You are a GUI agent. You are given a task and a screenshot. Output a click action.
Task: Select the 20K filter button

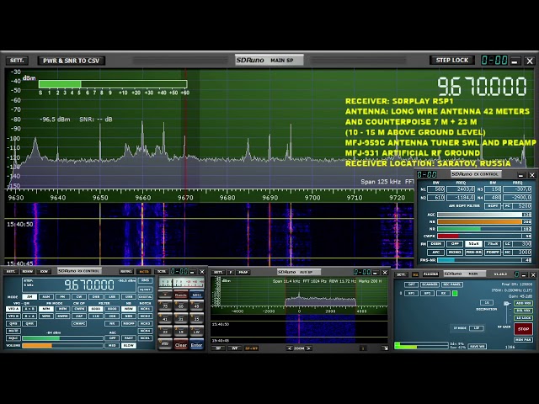click(112, 316)
